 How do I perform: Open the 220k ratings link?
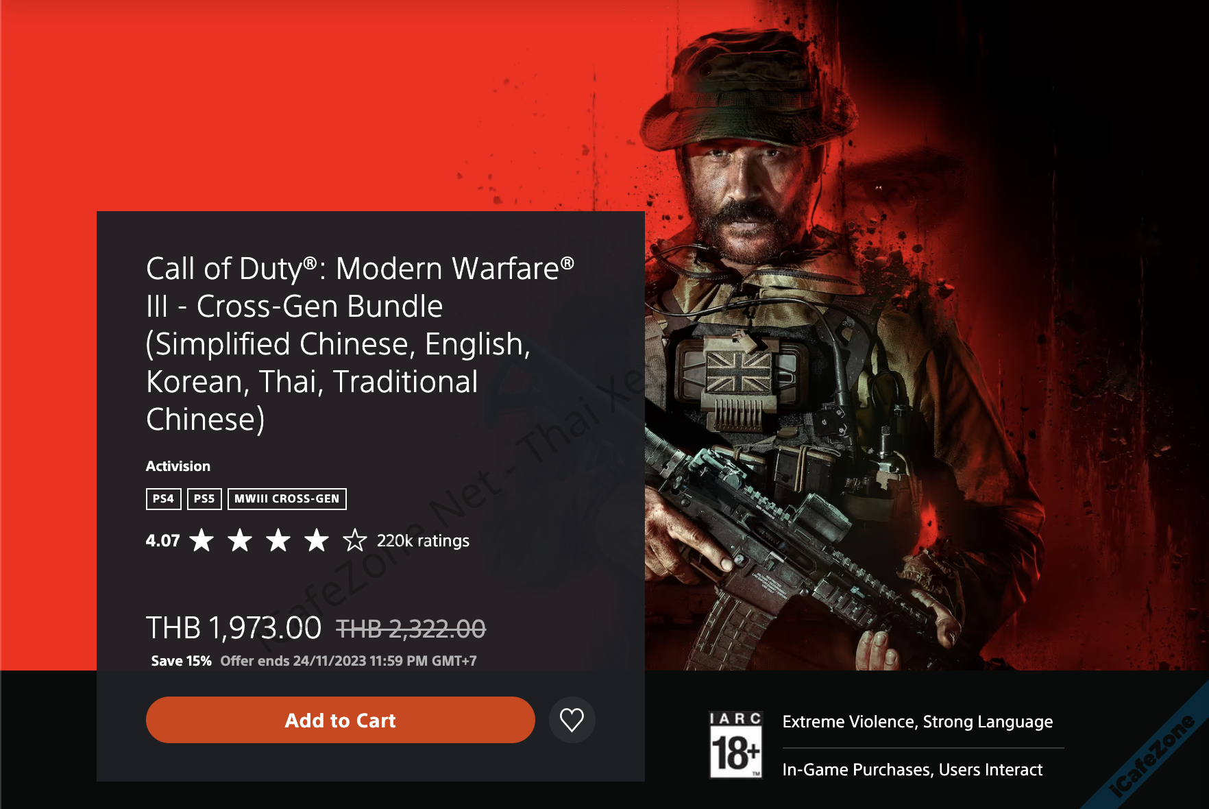pyautogui.click(x=423, y=541)
